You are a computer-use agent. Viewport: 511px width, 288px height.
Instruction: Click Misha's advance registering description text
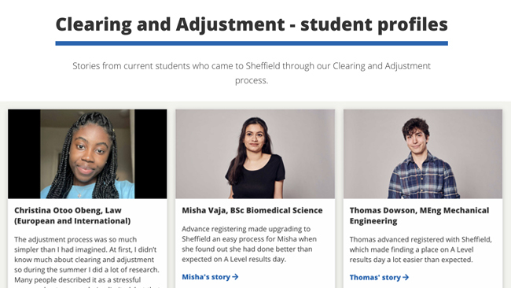point(249,244)
